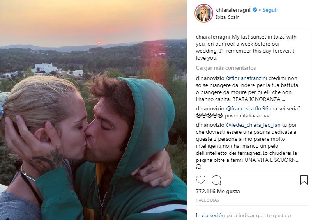
Task: Open first dinanovizio commenter profile
Action: coord(210,78)
